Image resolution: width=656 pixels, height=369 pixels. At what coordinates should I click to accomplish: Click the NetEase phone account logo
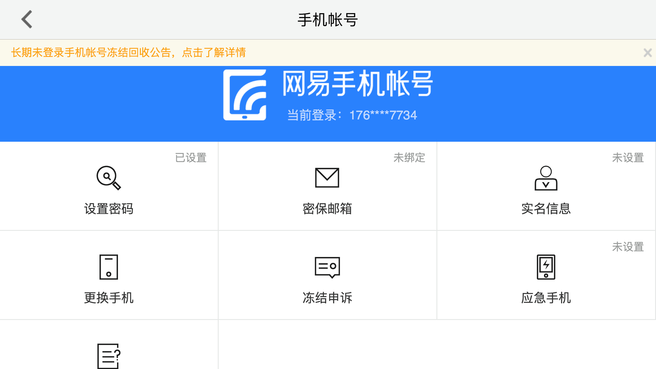pos(245,95)
